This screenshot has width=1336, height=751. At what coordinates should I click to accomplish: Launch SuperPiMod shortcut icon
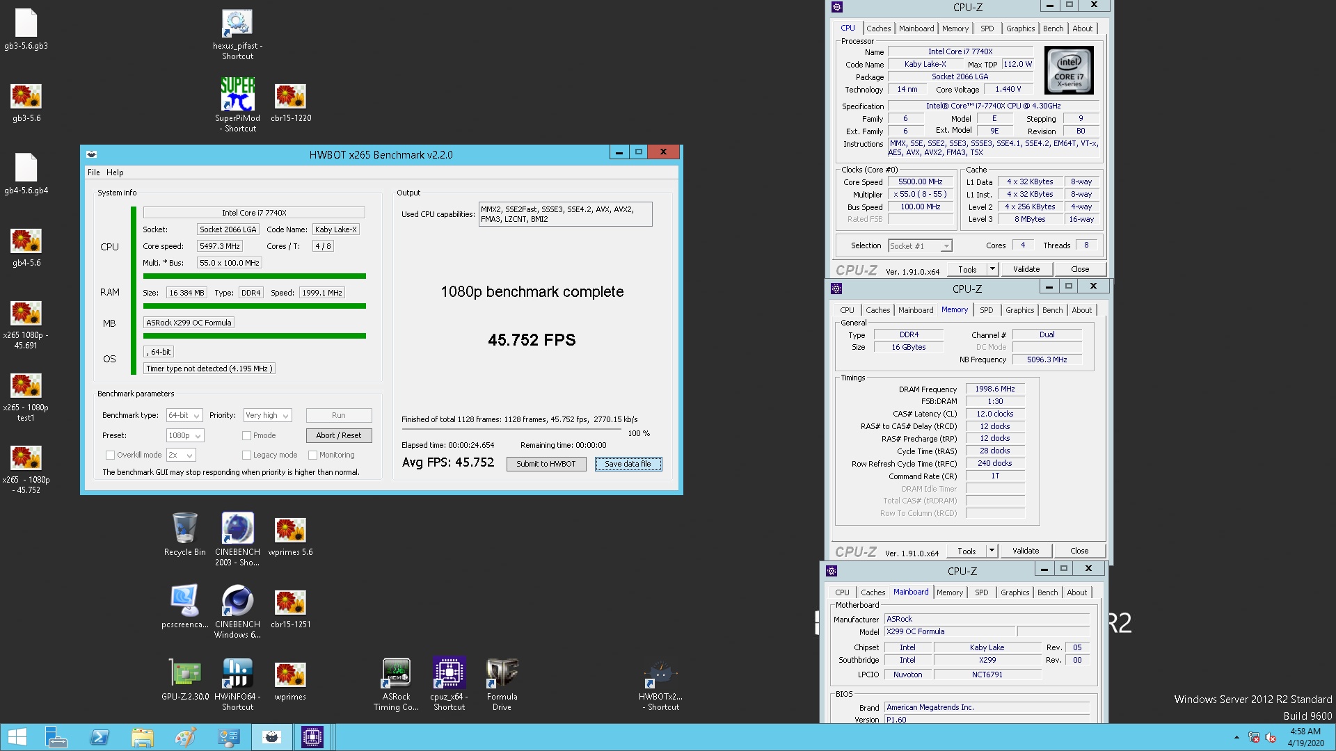[x=237, y=104]
